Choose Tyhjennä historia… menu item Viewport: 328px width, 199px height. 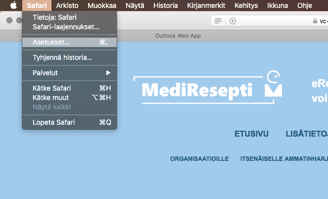(x=69, y=57)
